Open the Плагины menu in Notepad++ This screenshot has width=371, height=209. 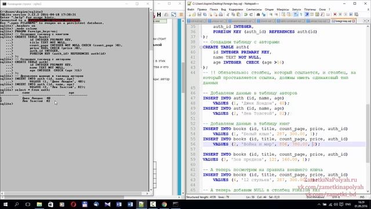point(310,9)
